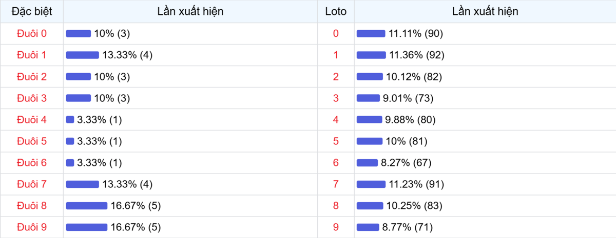Select the blue bar beside 8.27% (67)
The image size is (616, 238).
coord(367,163)
